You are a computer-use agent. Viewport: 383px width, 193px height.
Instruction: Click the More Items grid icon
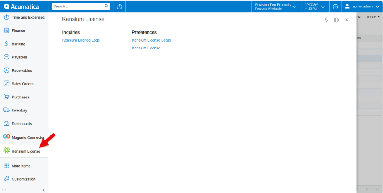click(7, 166)
